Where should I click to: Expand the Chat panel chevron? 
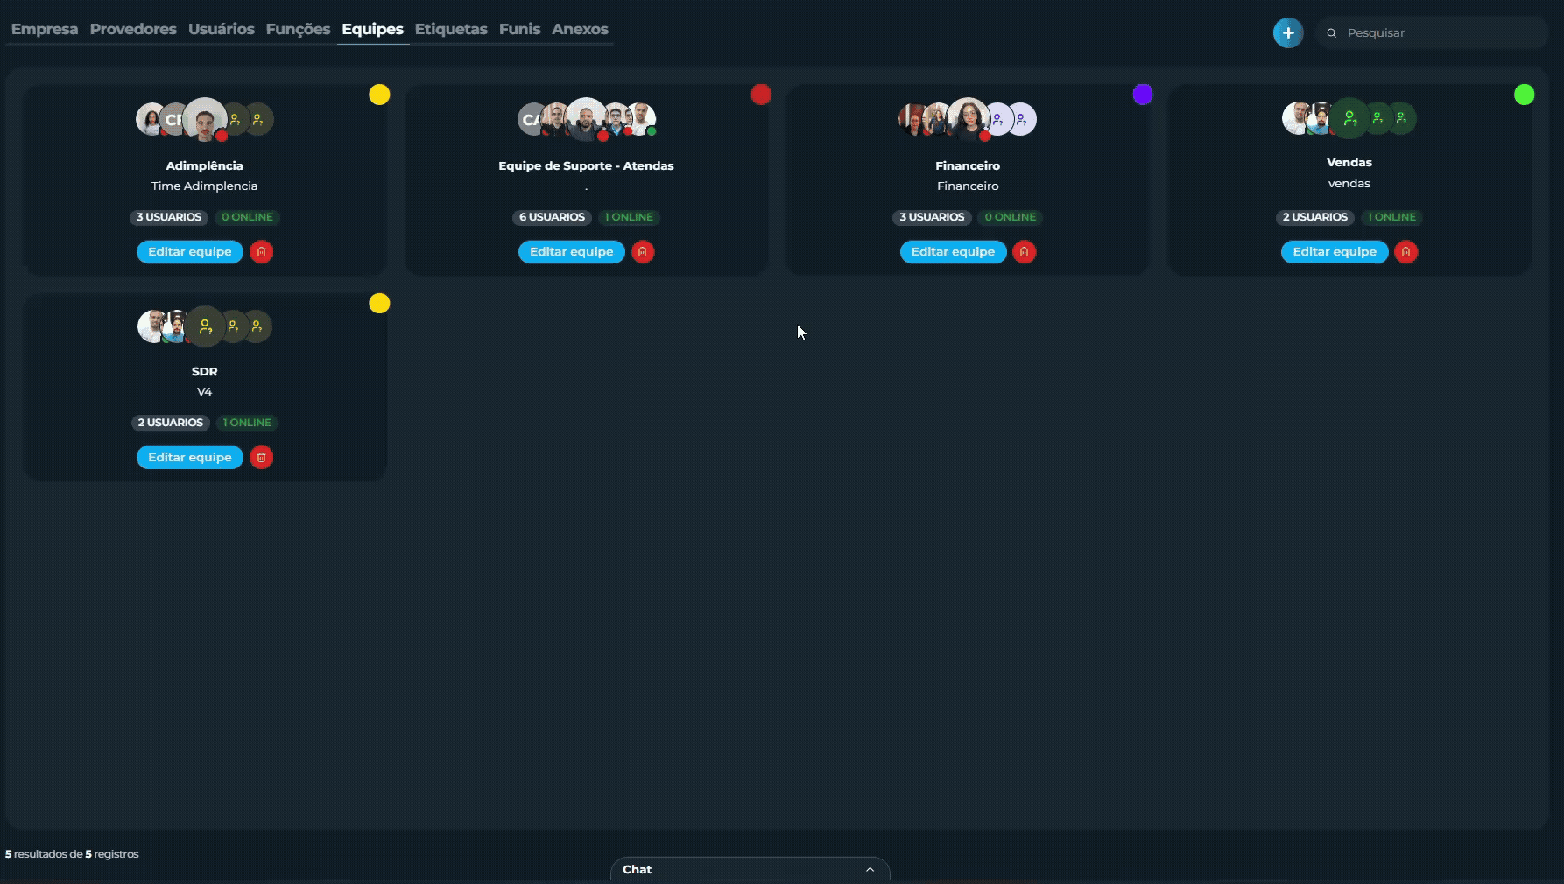point(870,869)
